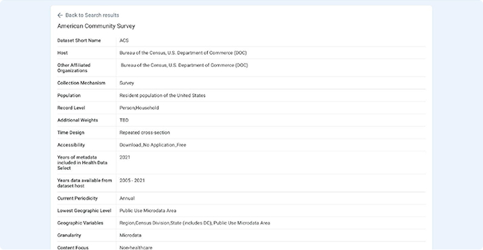
Task: Click the Download_No Application_Free accessibility value
Action: 153,145
